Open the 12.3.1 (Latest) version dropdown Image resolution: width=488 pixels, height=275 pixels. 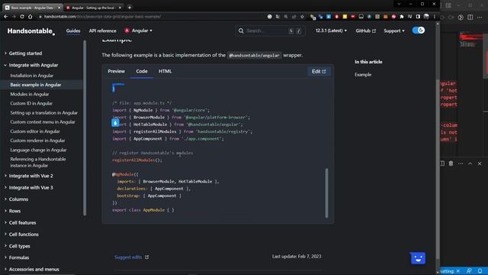coord(331,31)
